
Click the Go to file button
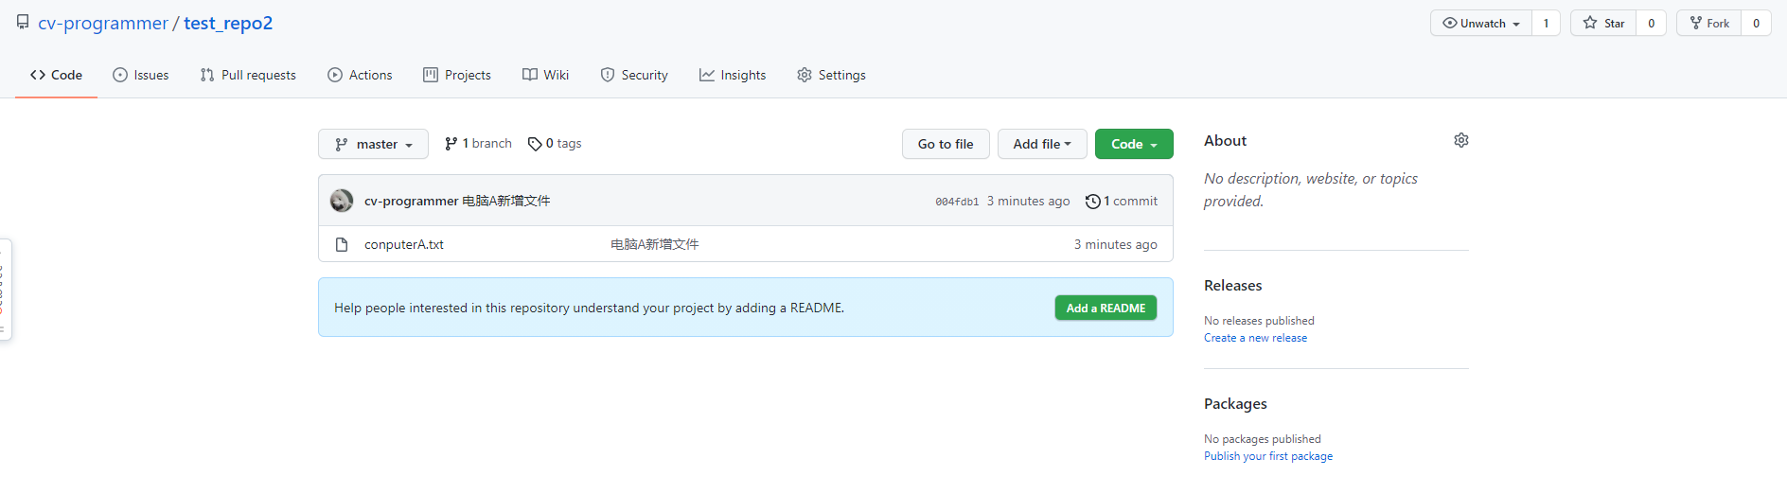tap(946, 144)
